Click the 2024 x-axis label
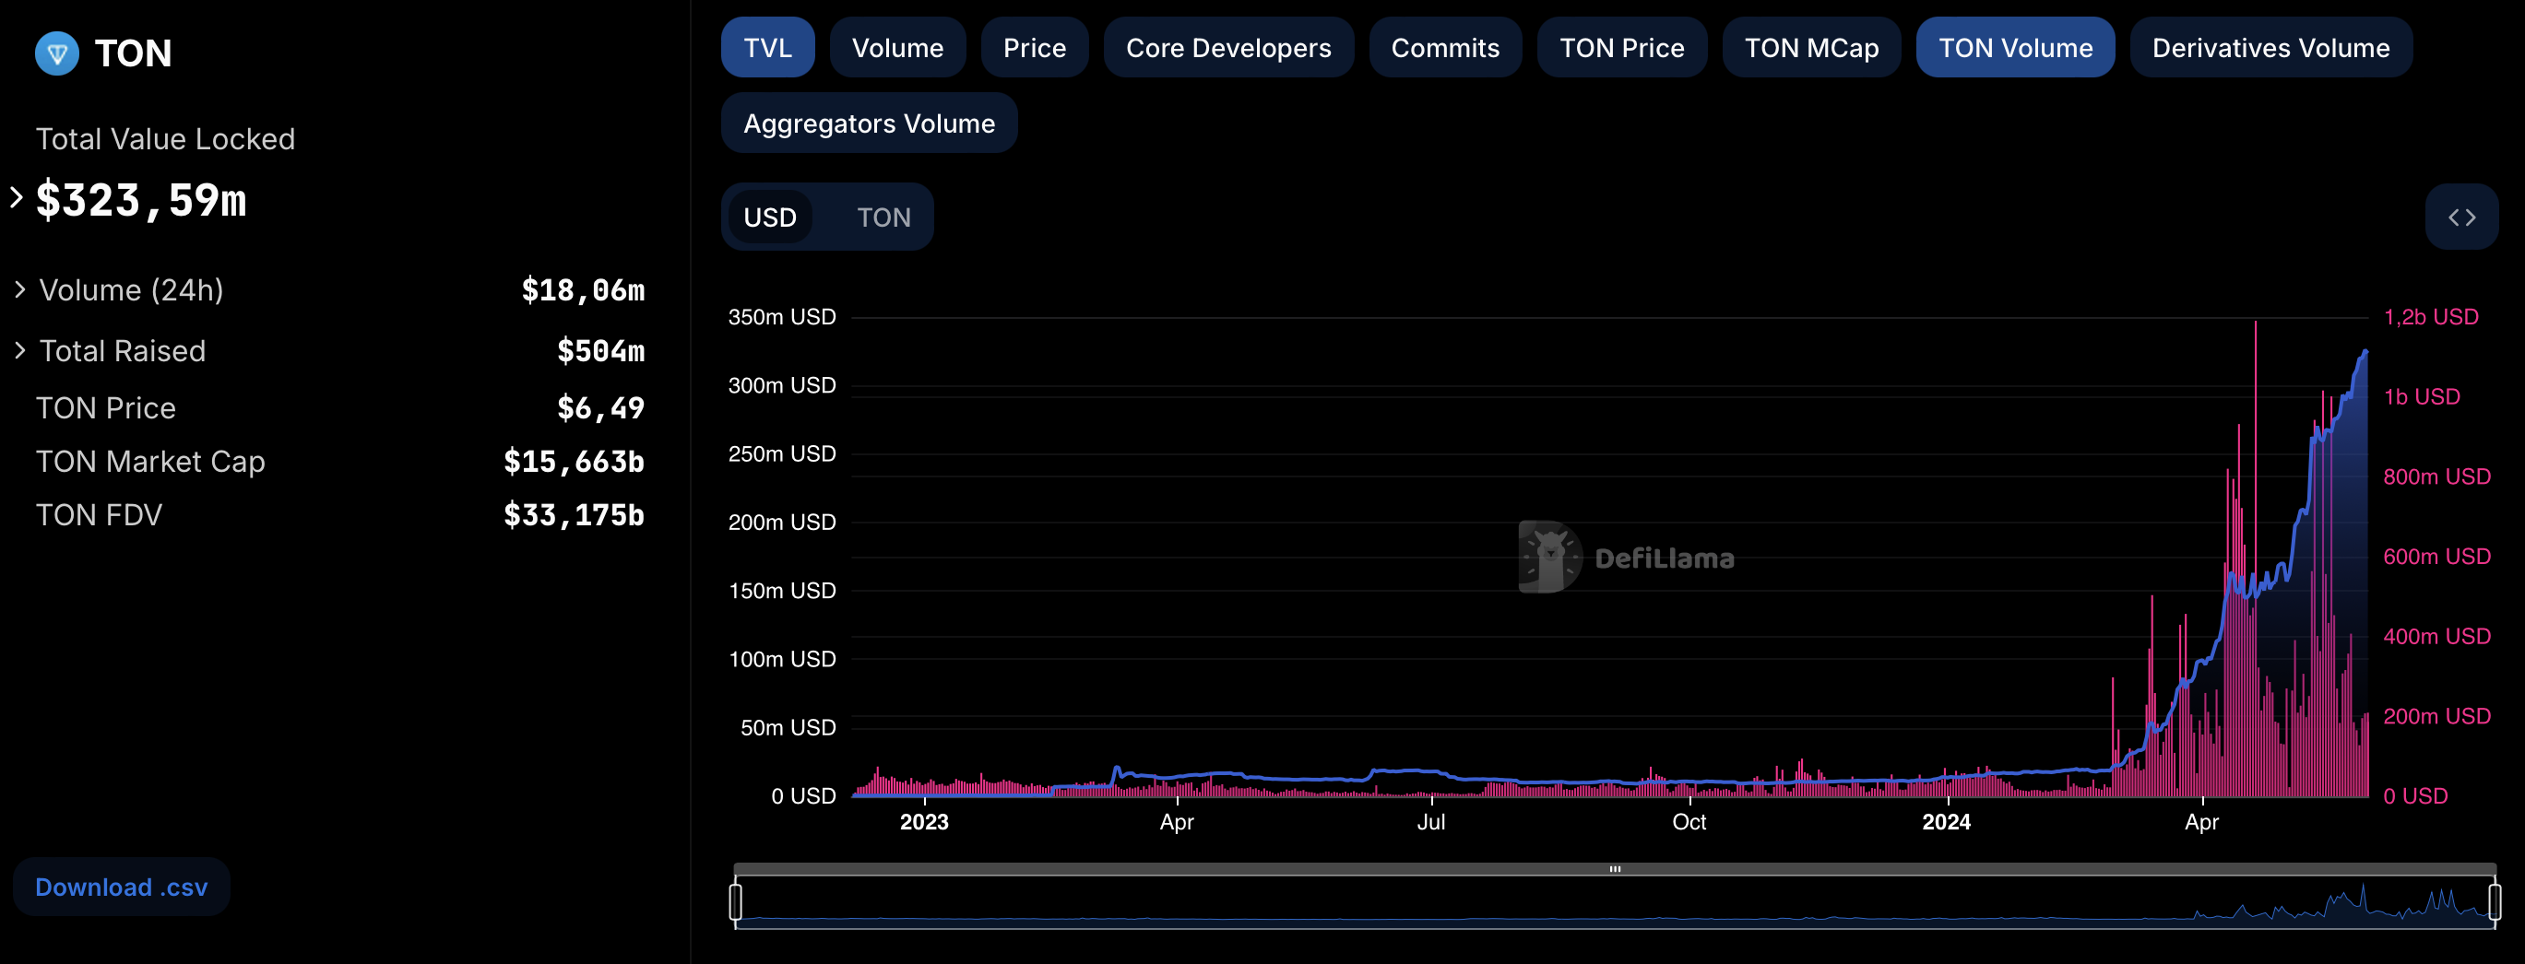This screenshot has height=964, width=2525. click(1946, 823)
